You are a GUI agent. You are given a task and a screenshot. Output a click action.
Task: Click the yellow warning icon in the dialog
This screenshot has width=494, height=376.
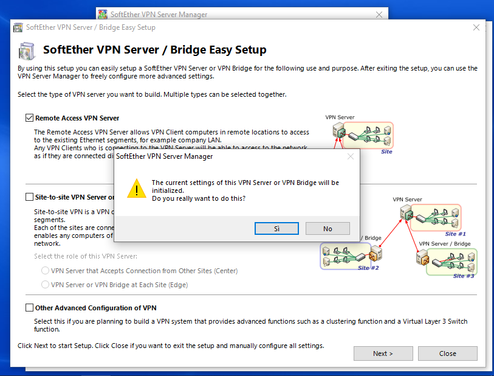[x=137, y=189]
